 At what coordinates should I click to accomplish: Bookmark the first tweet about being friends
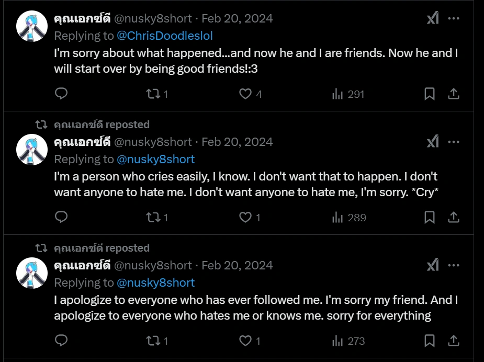point(429,94)
